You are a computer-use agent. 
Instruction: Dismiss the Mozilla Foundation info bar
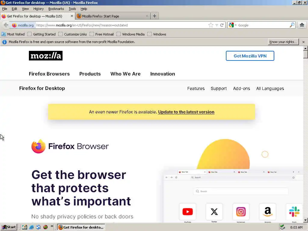click(x=303, y=42)
